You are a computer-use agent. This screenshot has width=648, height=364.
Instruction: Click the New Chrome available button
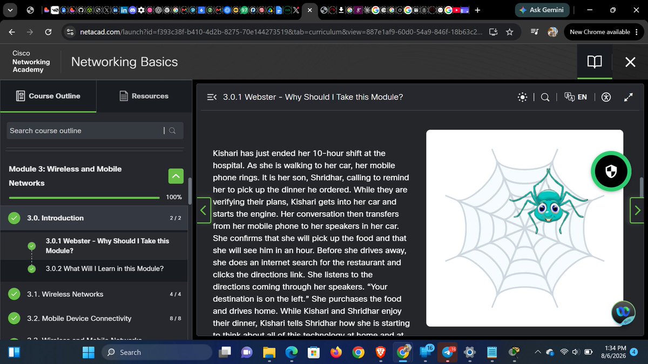(604, 32)
